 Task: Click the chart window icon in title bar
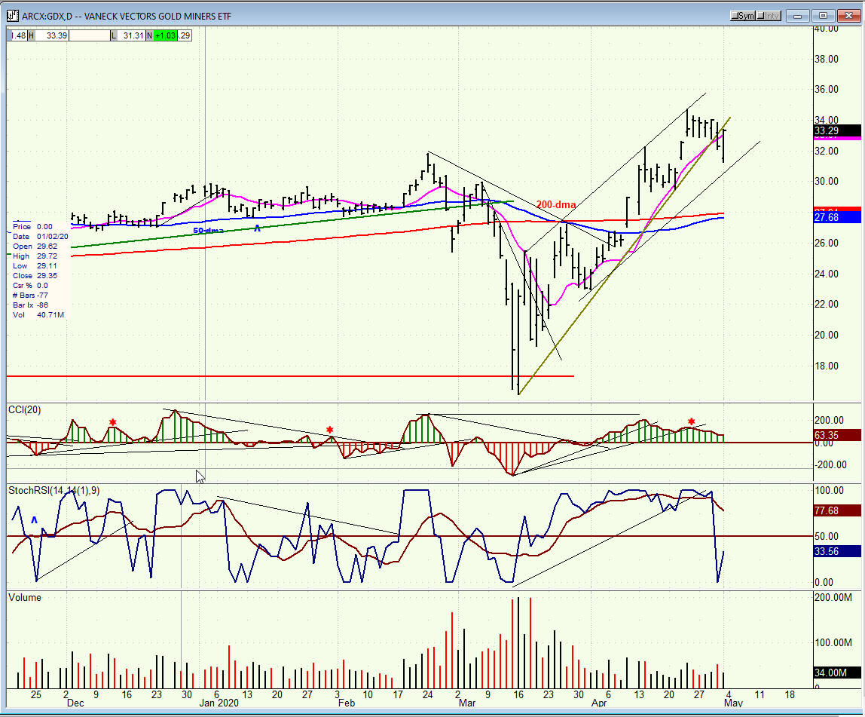13,16
